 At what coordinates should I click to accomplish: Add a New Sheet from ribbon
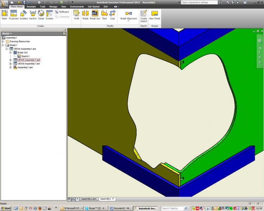coord(155,14)
